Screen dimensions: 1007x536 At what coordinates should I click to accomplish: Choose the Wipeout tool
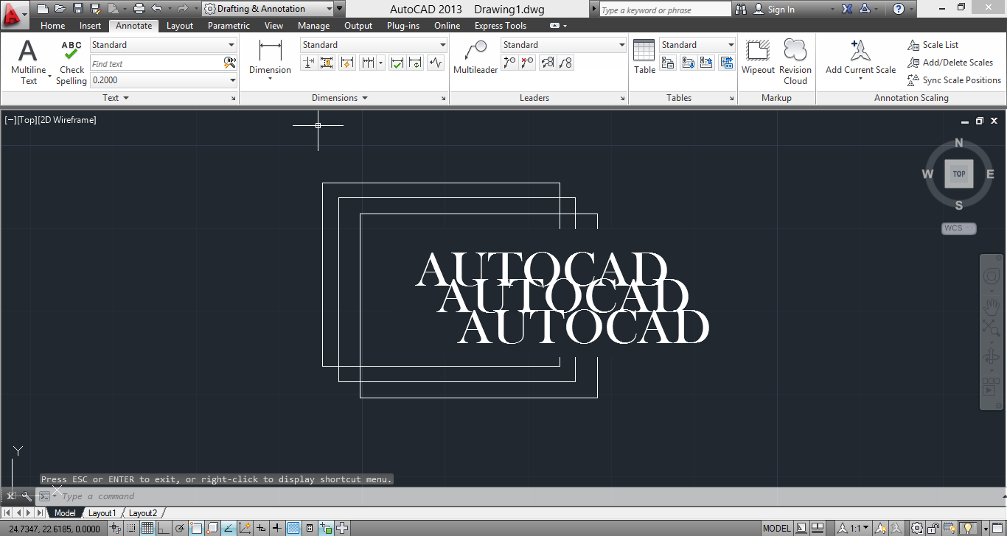758,56
